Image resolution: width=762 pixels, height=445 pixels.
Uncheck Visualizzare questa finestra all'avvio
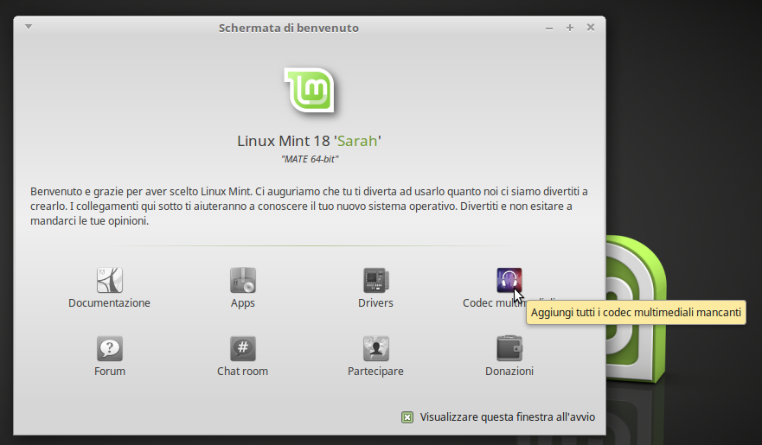click(407, 417)
